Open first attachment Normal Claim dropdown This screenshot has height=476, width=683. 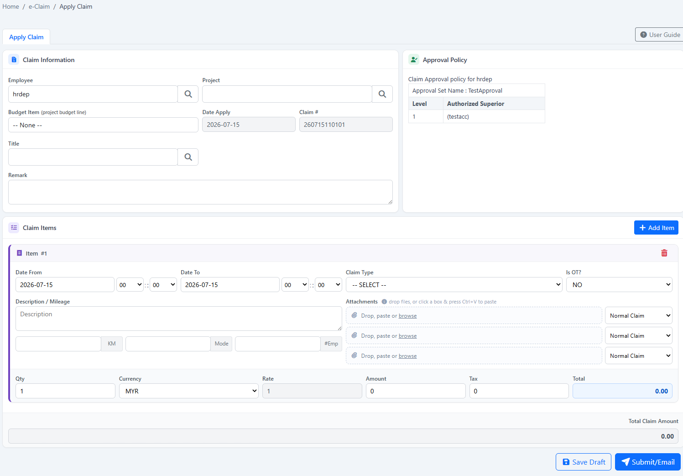(x=639, y=316)
